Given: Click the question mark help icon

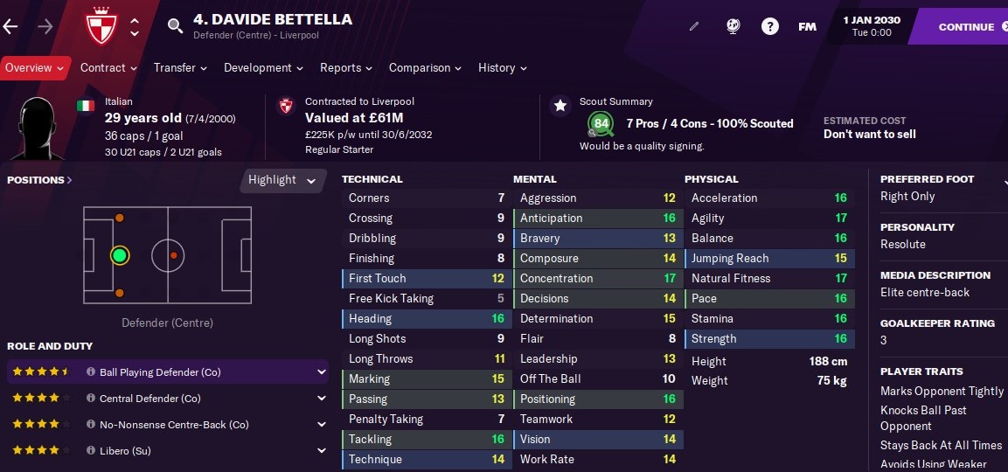Looking at the screenshot, I should click(769, 26).
